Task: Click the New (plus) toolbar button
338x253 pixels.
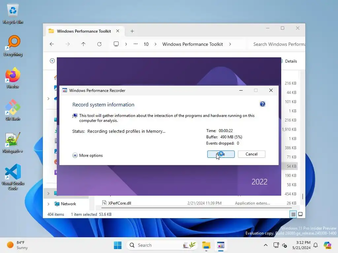Action: [x=52, y=61]
